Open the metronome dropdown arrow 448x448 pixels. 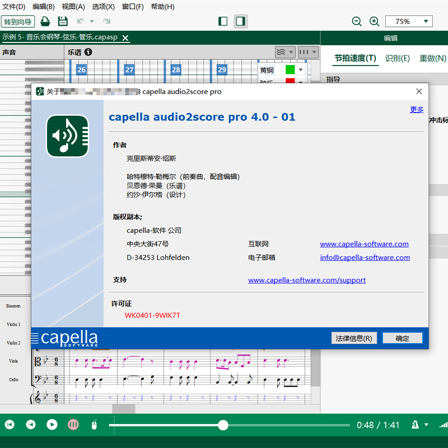click(x=426, y=425)
